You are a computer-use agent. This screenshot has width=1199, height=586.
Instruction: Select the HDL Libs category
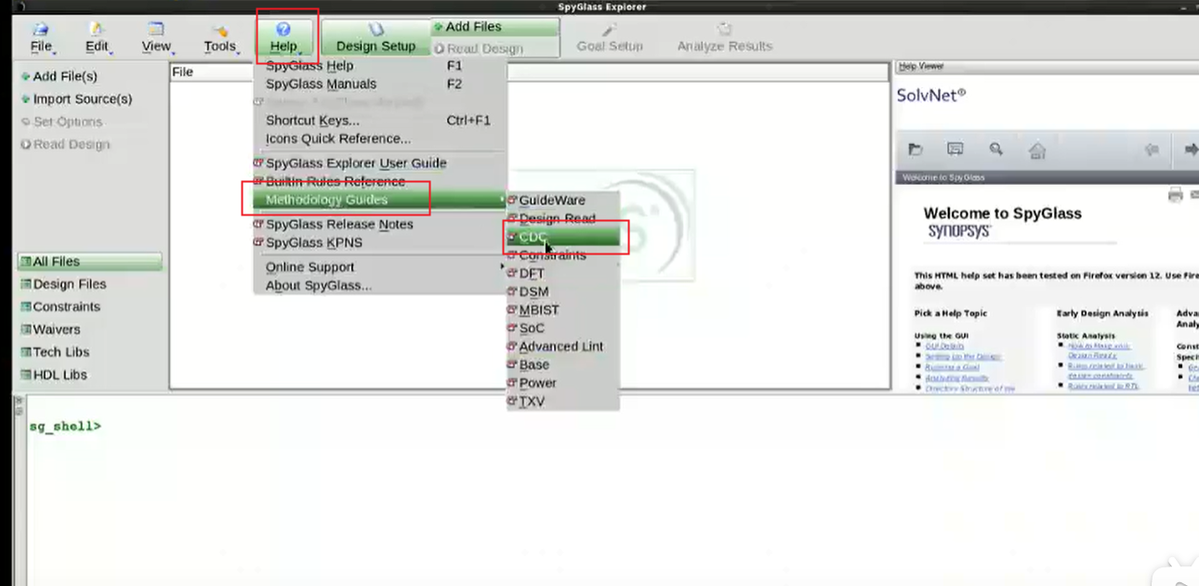[54, 374]
